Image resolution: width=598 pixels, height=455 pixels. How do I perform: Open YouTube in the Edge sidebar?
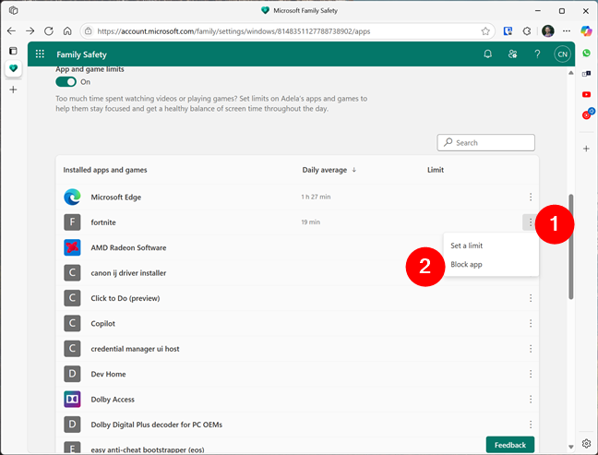point(587,94)
